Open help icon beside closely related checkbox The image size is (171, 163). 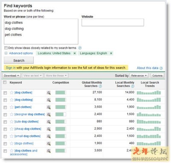point(80,48)
